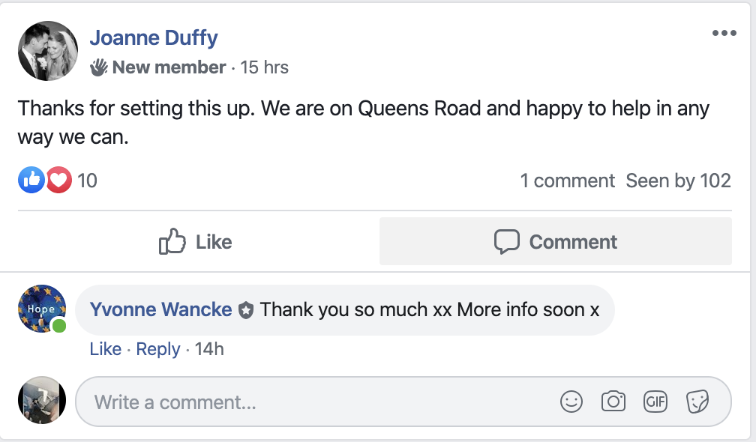
Task: Show the Seen by 102 list
Action: click(x=678, y=181)
